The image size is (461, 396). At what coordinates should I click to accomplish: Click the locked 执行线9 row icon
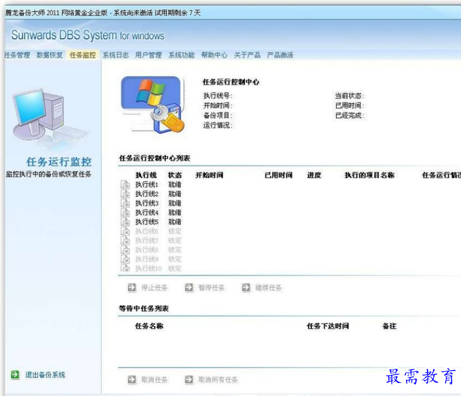[x=125, y=259]
